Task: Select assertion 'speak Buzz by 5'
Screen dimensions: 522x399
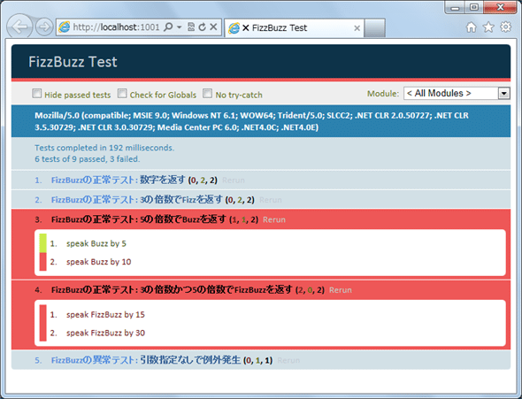Action: (x=96, y=243)
